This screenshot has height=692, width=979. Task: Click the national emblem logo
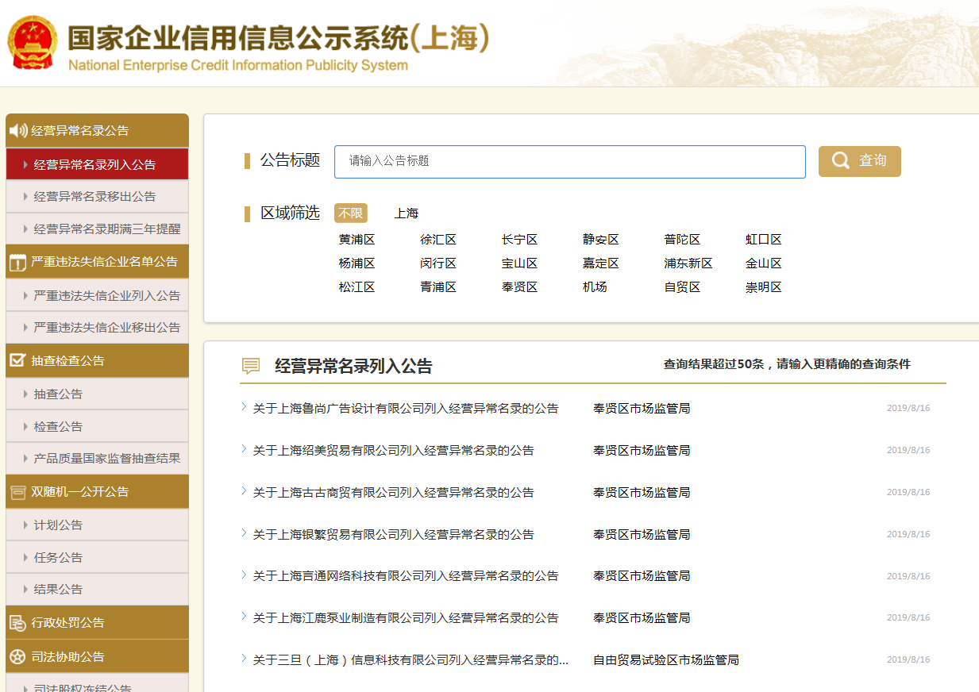pos(33,42)
